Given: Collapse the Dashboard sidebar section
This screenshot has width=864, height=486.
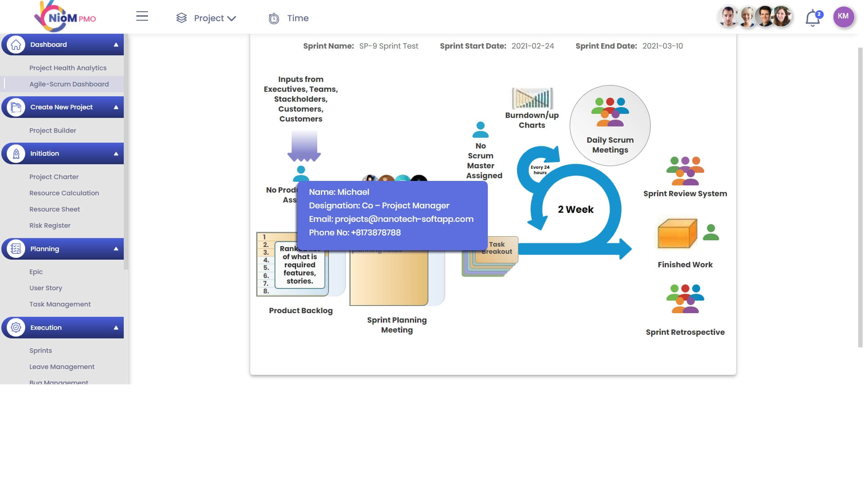Looking at the screenshot, I should coord(116,45).
